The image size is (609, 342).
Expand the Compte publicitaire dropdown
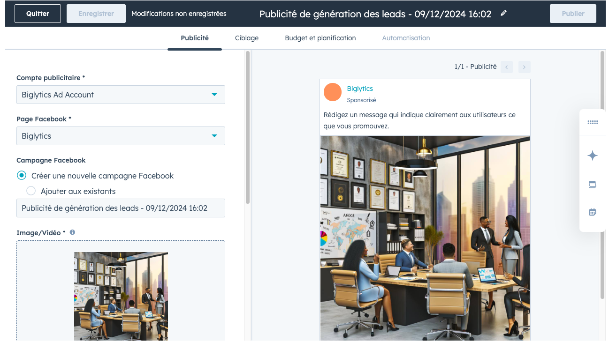coord(121,95)
